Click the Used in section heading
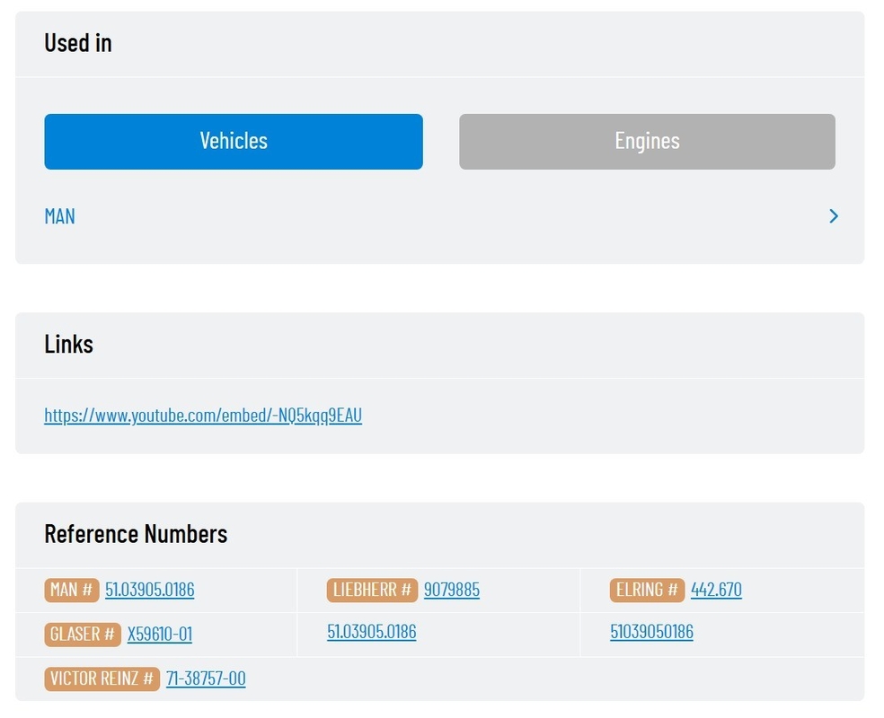Screen dimensions: 884x718 tap(78, 43)
